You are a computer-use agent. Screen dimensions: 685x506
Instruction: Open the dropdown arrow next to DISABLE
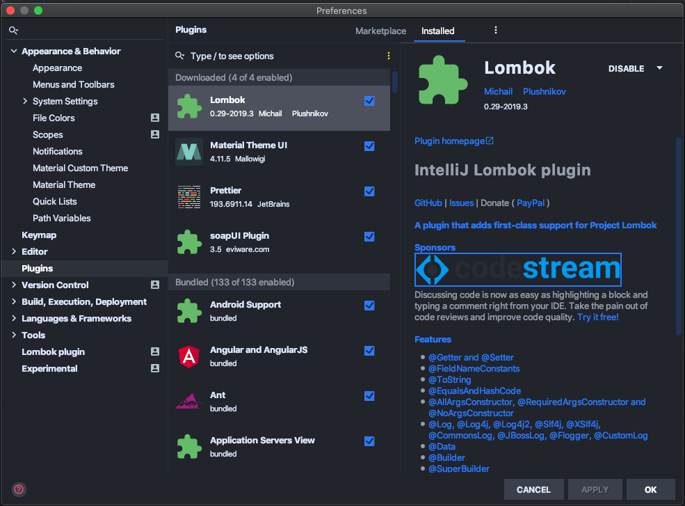pos(659,68)
